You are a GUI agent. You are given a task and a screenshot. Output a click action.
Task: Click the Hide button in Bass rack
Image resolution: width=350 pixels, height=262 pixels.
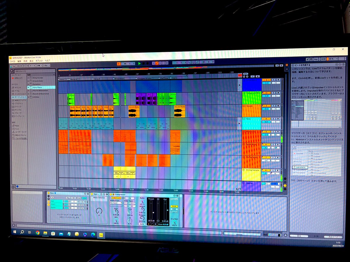pyautogui.click(x=84, y=198)
